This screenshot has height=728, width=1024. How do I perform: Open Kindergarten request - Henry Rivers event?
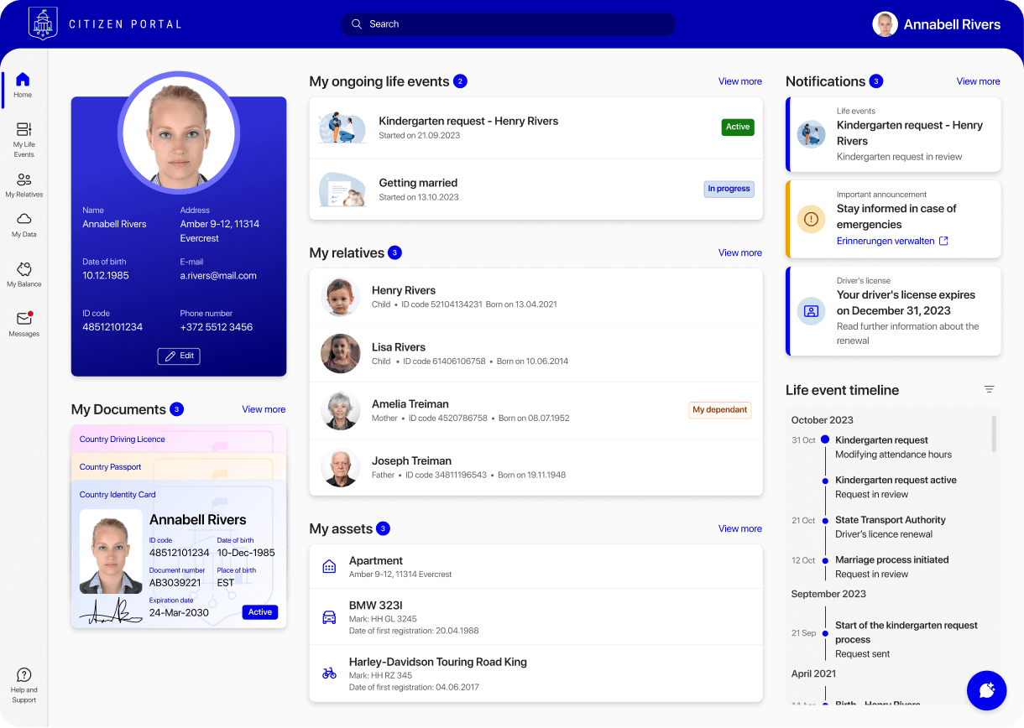point(536,127)
